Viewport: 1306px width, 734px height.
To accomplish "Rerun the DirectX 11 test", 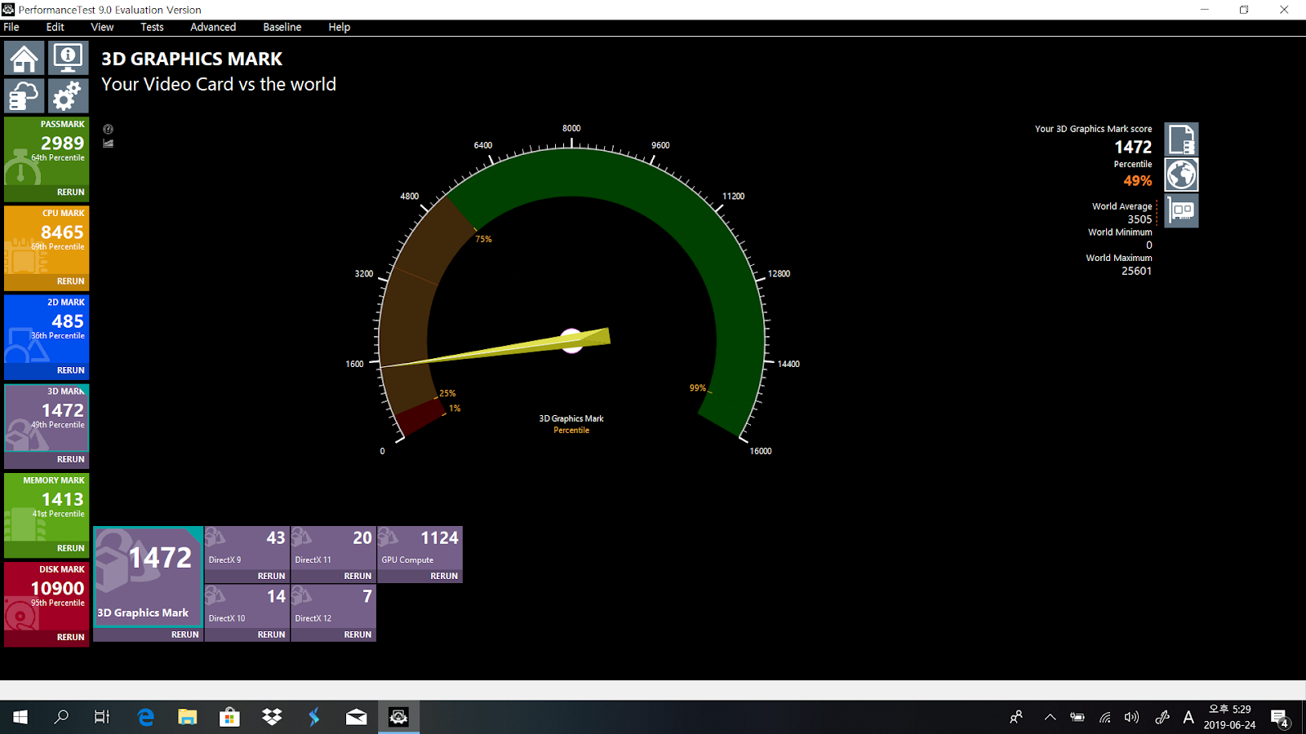I will (358, 576).
